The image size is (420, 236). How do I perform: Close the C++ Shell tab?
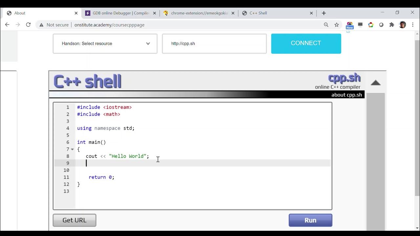coord(311,13)
